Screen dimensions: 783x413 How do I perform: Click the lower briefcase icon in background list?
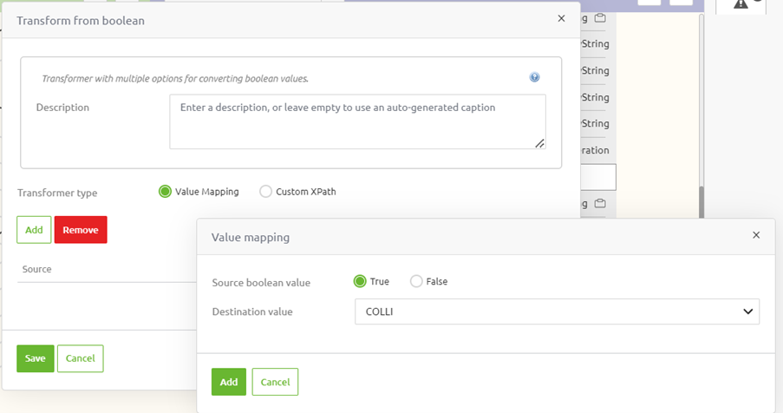pyautogui.click(x=599, y=204)
